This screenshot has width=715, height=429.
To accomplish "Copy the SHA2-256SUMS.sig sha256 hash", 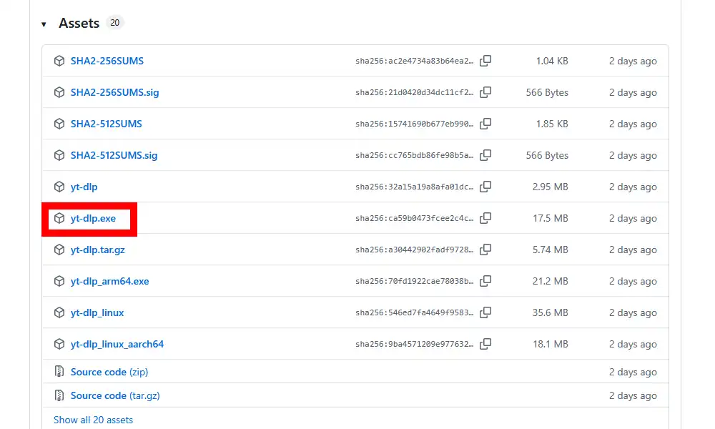I will pos(485,92).
